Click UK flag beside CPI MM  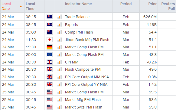click(x=50, y=62)
